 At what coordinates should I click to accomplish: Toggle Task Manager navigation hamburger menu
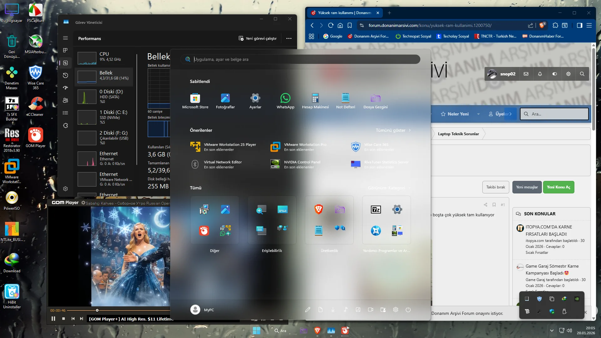[65, 38]
